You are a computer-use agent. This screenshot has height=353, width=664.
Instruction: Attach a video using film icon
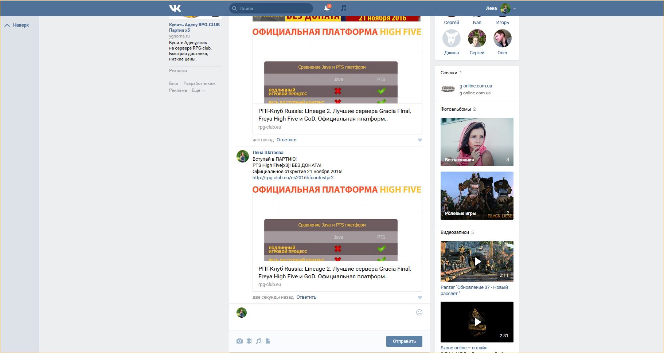click(249, 341)
